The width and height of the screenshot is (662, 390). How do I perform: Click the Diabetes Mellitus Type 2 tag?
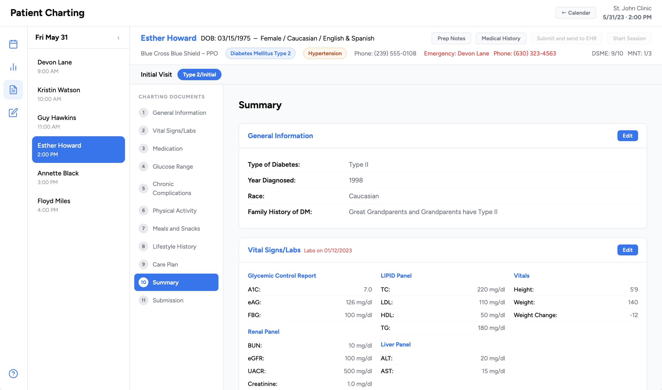click(261, 53)
